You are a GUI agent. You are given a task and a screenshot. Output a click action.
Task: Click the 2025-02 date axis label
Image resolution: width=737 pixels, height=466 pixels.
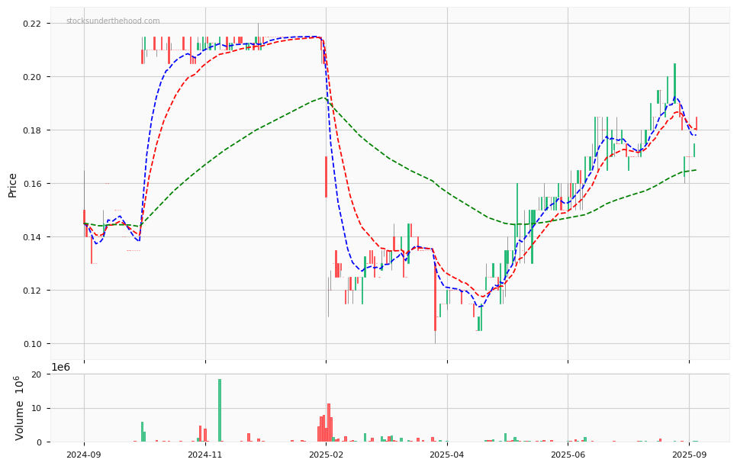click(327, 455)
